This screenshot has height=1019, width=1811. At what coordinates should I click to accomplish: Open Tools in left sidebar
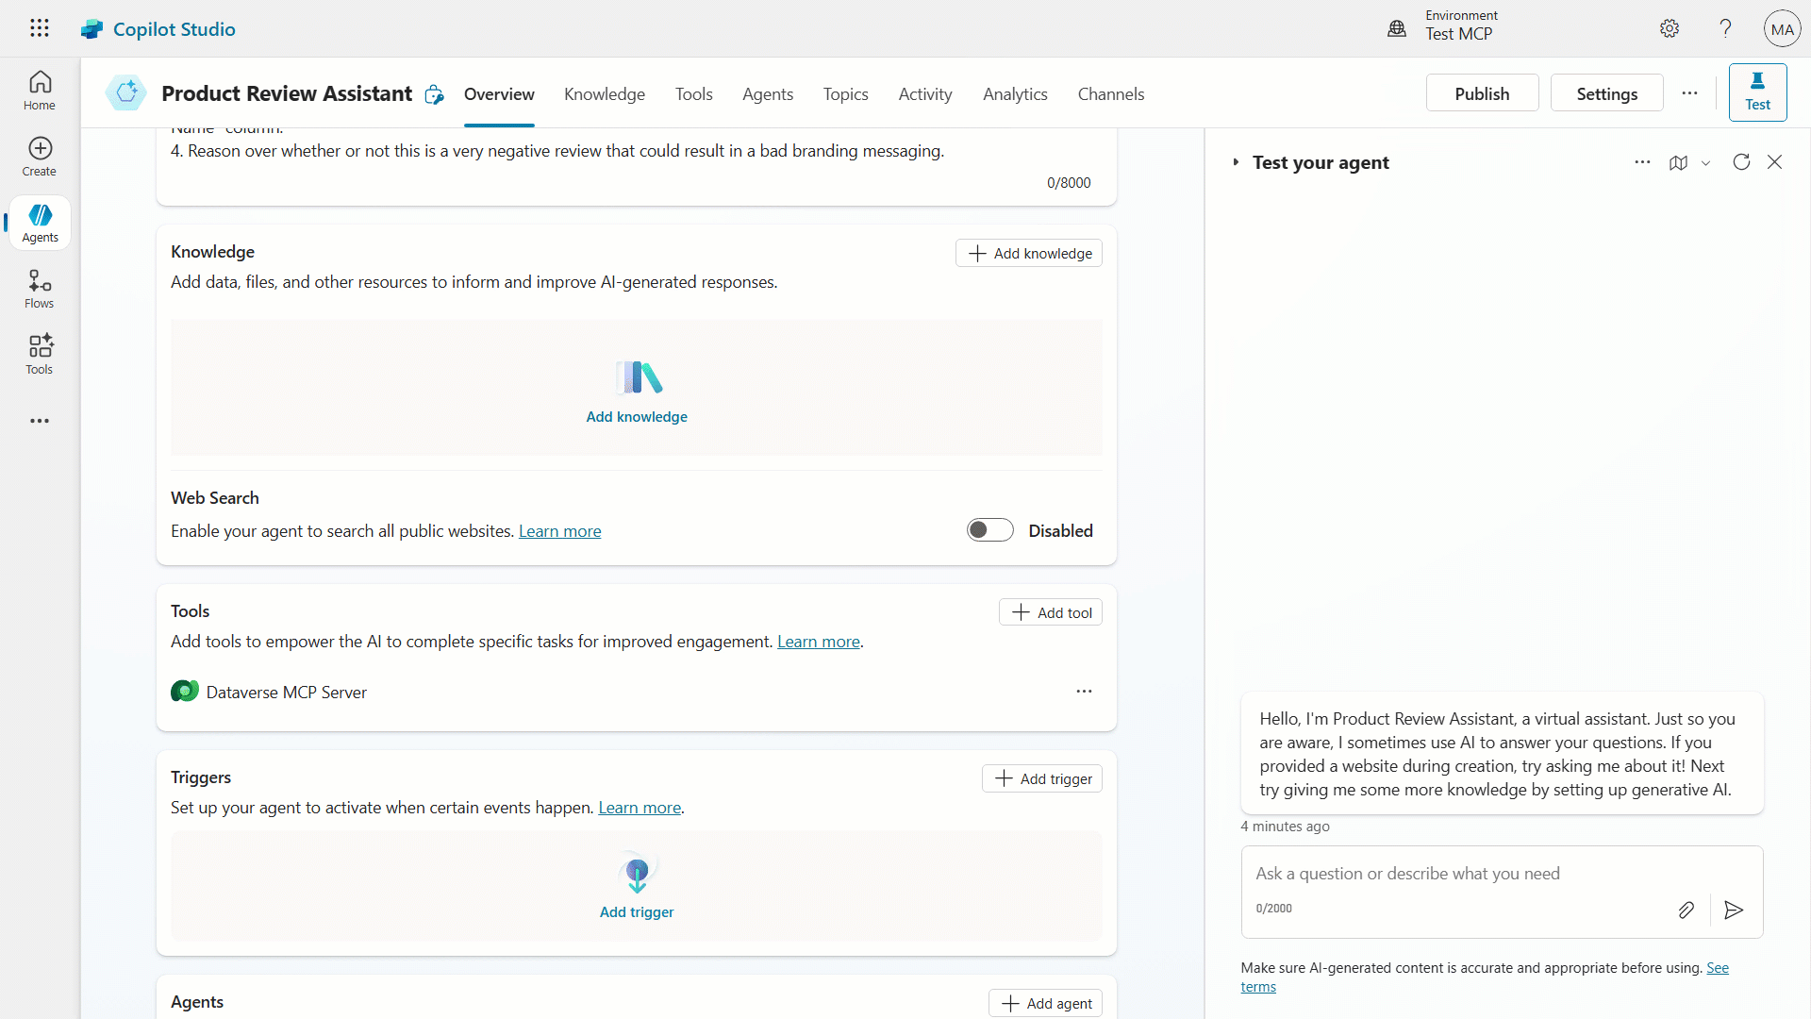coord(40,355)
